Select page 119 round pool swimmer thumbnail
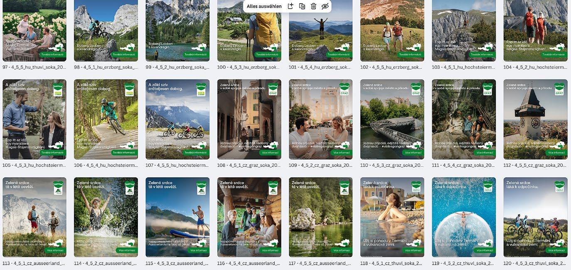571x270 pixels. [x=464, y=217]
